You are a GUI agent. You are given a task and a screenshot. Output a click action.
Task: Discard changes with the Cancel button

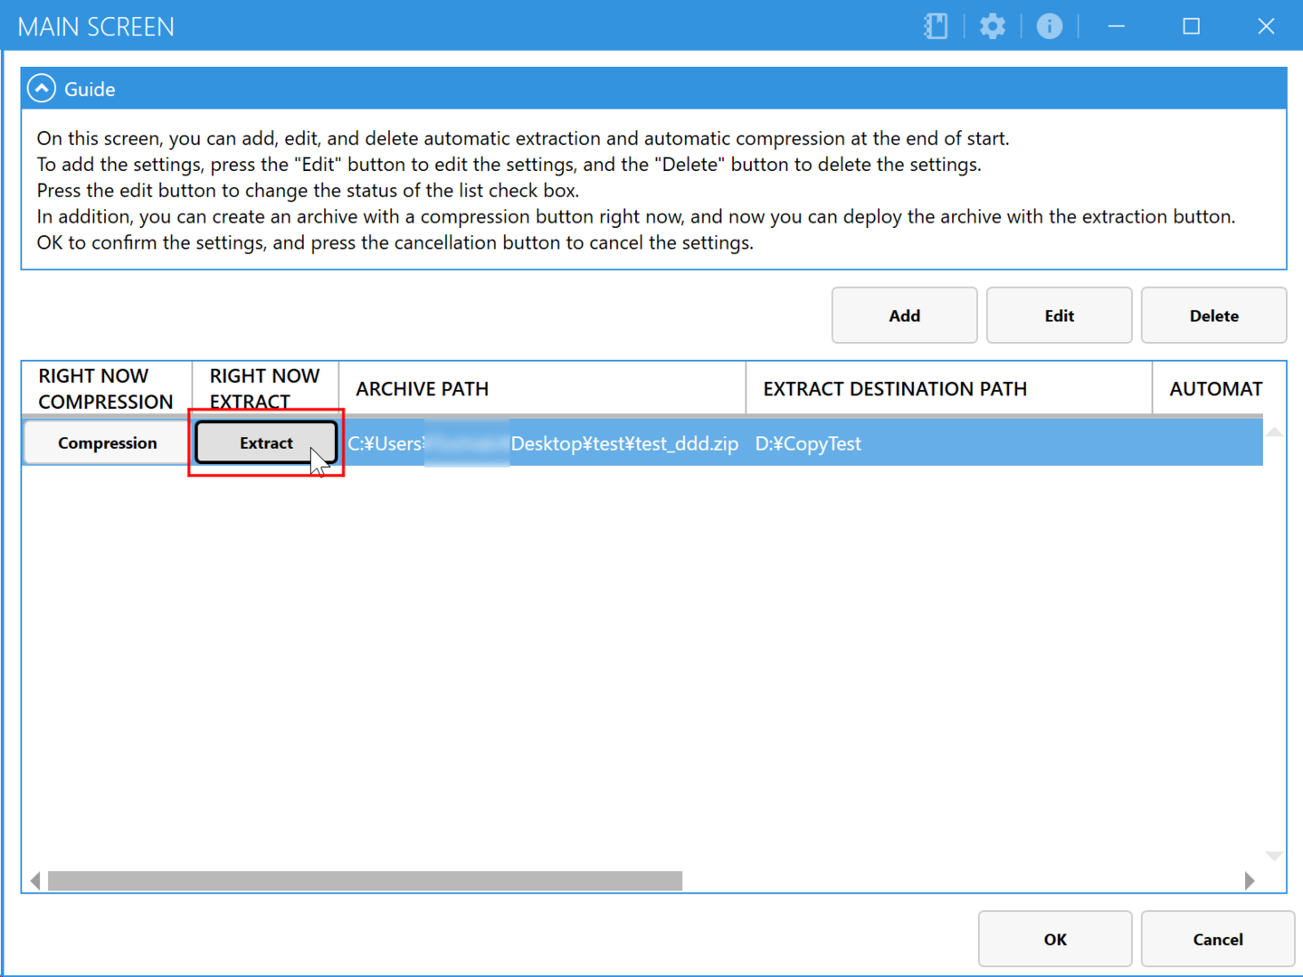(x=1217, y=939)
